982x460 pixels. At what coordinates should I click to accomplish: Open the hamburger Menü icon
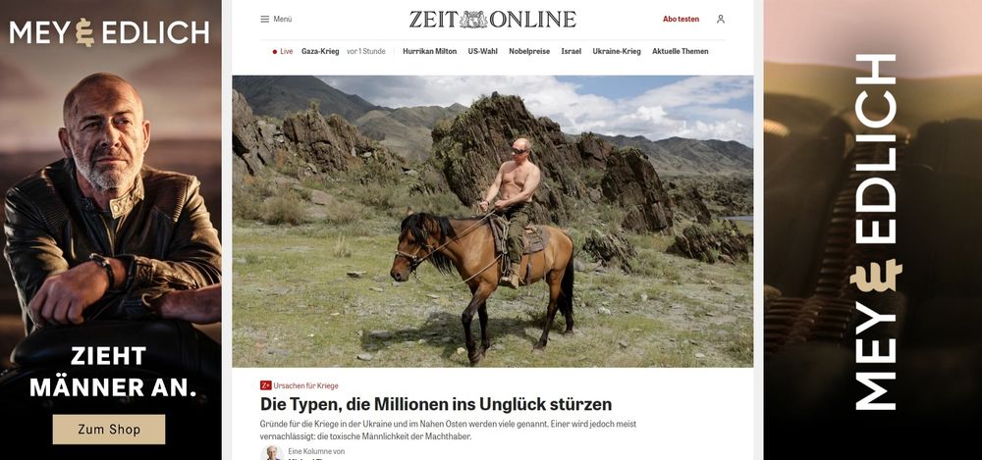pyautogui.click(x=264, y=20)
